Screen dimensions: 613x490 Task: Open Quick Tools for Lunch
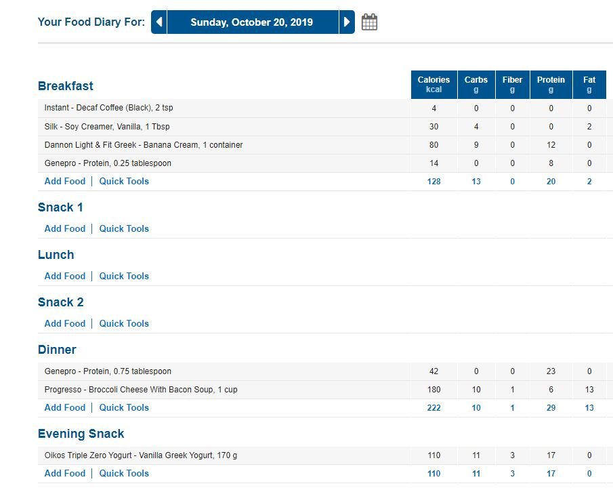point(124,276)
